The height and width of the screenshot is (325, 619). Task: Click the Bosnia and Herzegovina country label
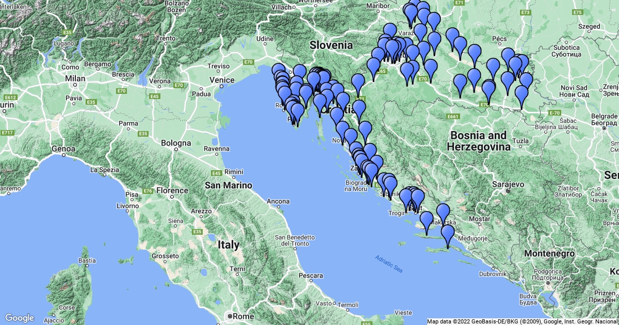(478, 141)
